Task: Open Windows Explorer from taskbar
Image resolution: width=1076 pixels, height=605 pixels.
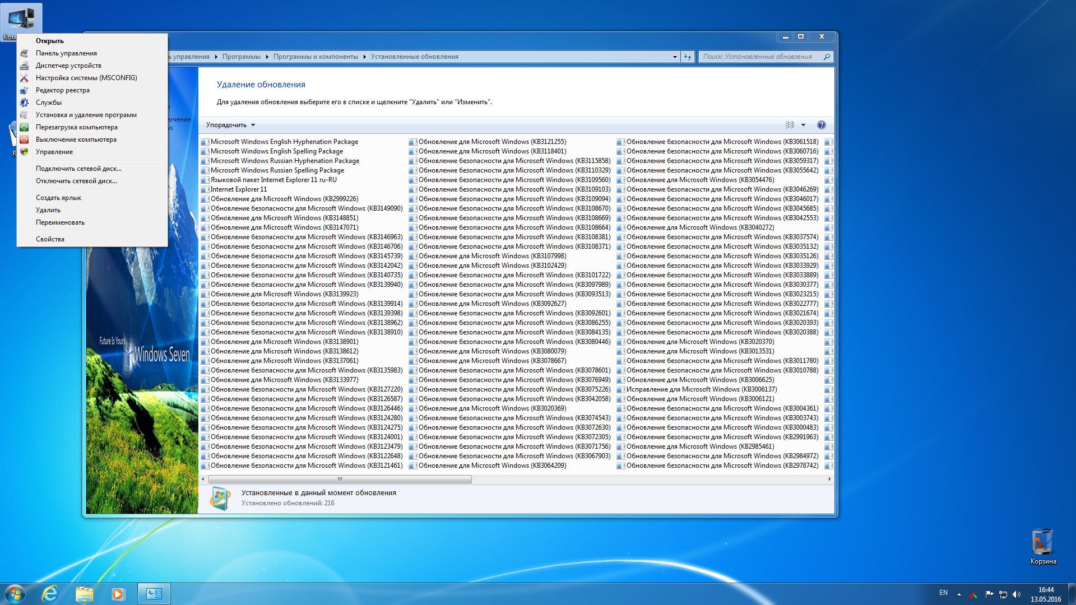Action: click(x=84, y=594)
